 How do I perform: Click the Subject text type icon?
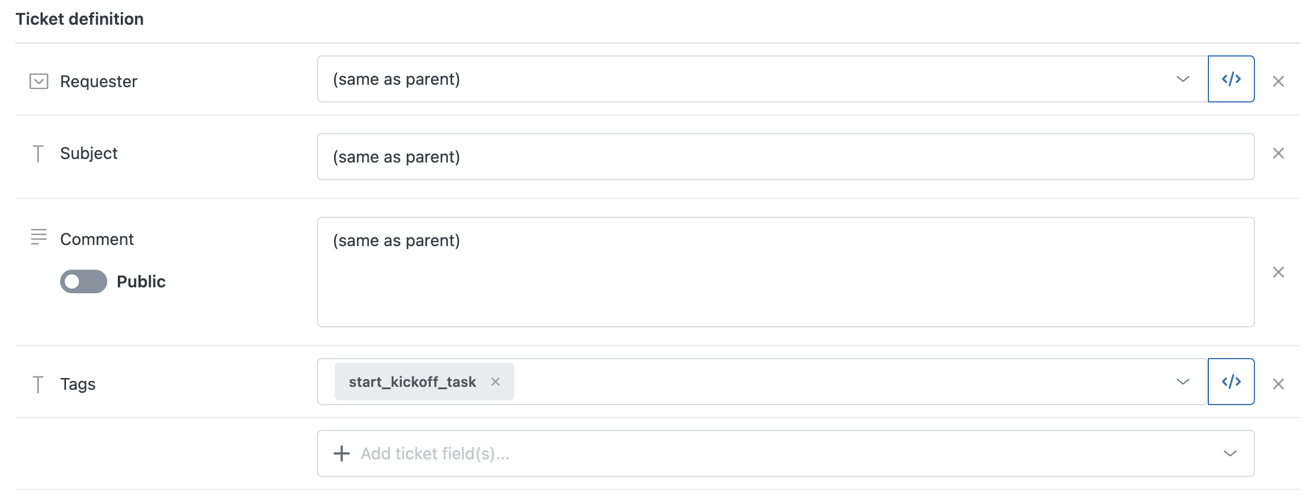[38, 154]
